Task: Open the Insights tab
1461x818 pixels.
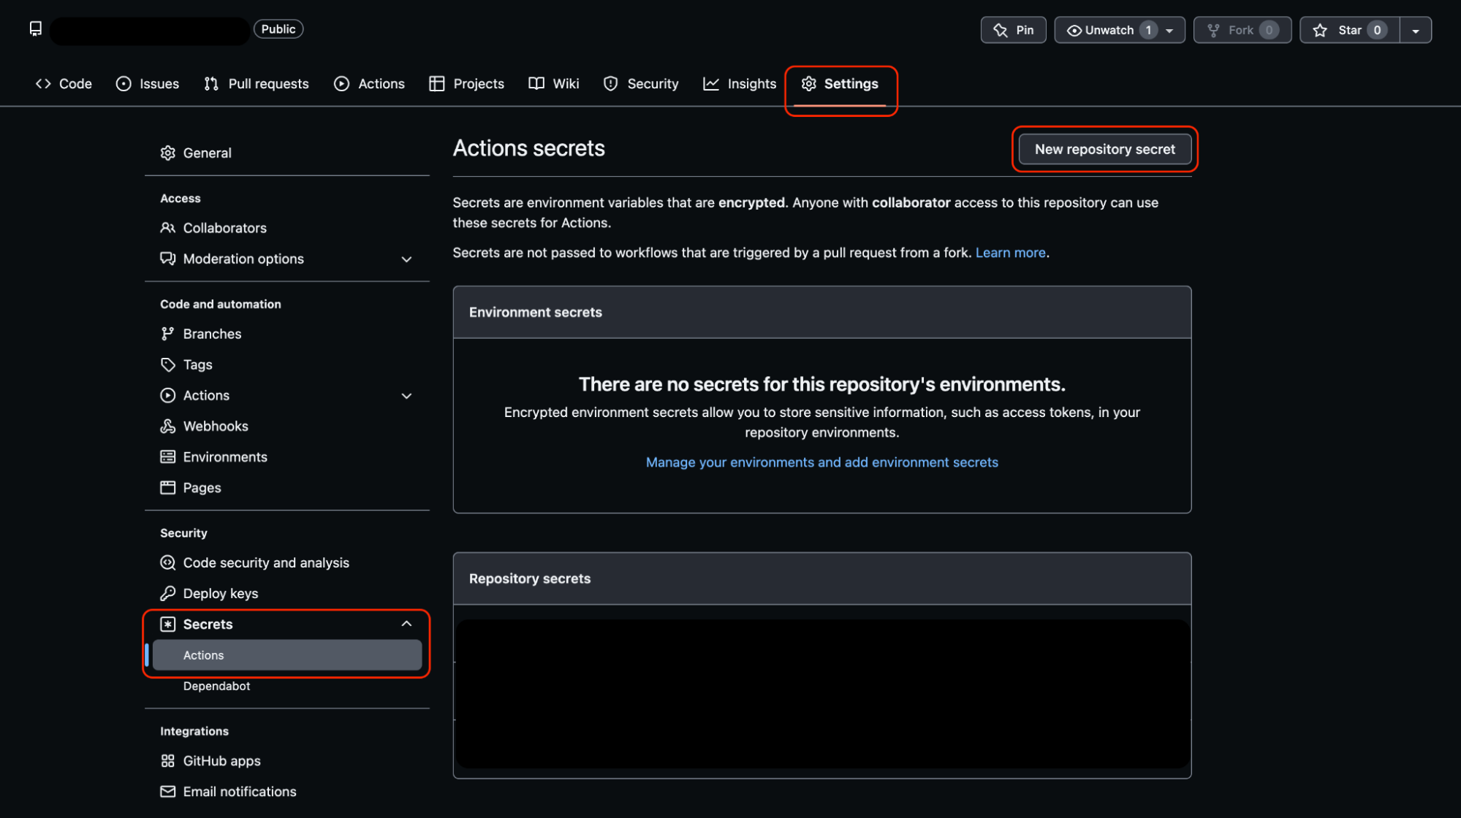Action: pyautogui.click(x=740, y=84)
